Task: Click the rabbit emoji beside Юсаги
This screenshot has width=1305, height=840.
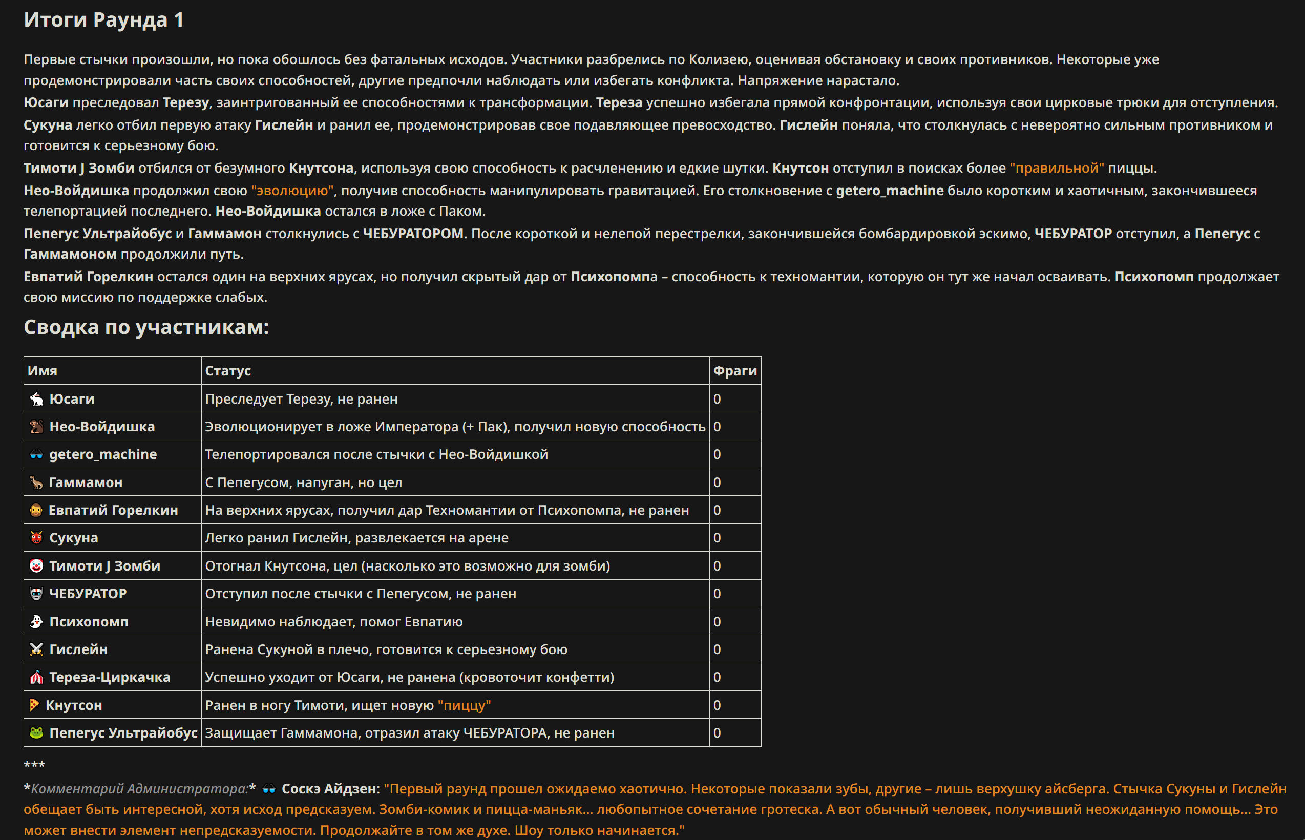Action: pyautogui.click(x=36, y=400)
